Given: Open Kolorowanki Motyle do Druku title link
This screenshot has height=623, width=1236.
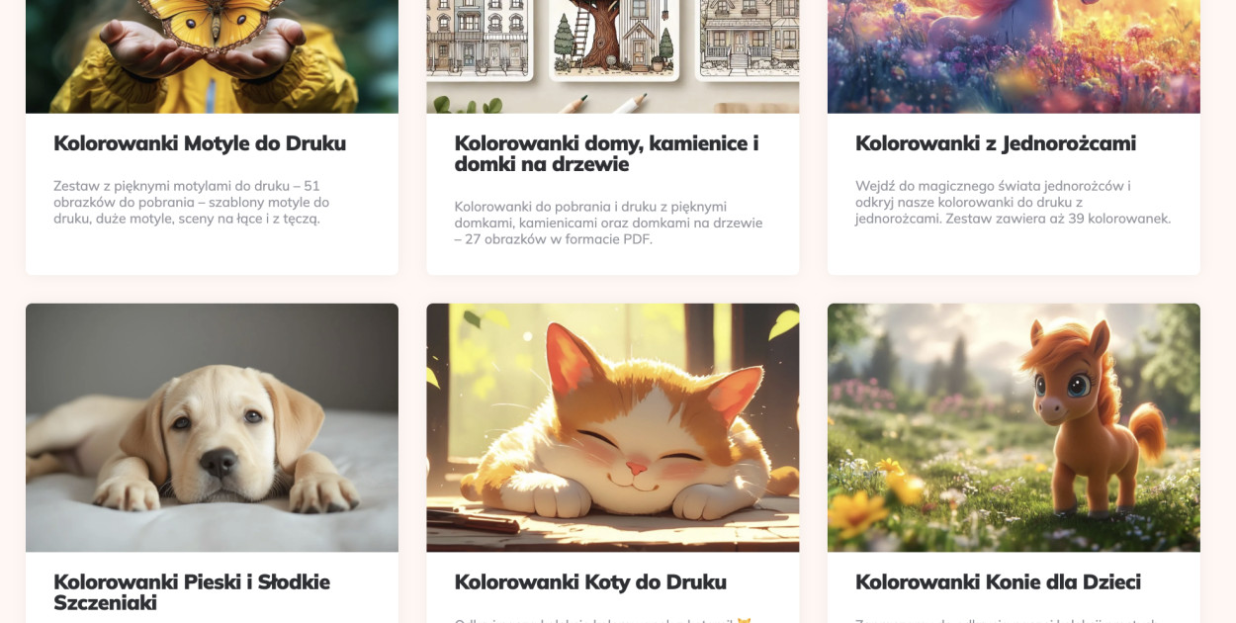Looking at the screenshot, I should click(200, 143).
